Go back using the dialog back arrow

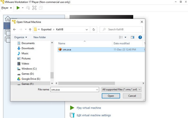click(x=14, y=29)
